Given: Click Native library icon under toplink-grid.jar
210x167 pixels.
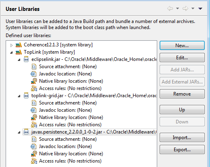Looking at the screenshot, I should coord(34,117).
